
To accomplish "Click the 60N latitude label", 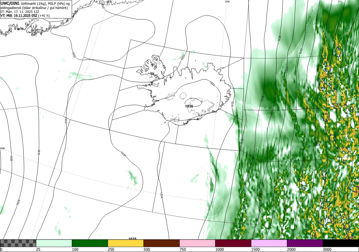I will (3, 148).
